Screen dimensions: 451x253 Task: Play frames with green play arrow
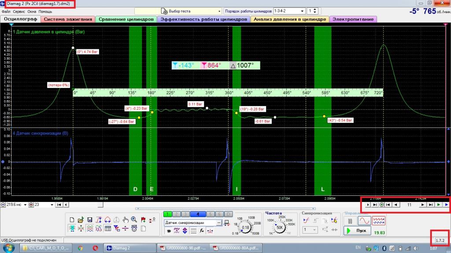click(x=438, y=205)
